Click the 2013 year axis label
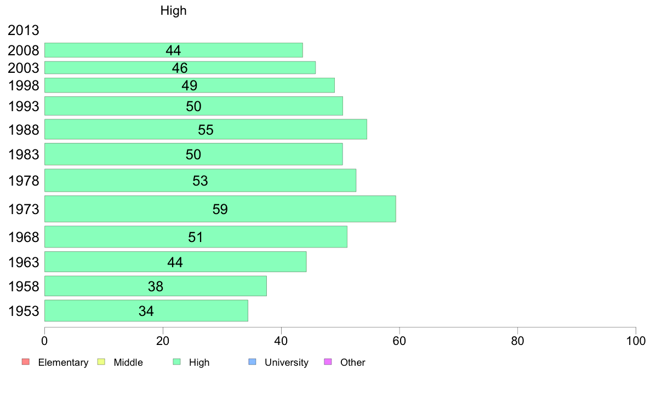Screen dimensions: 651x403 [24, 30]
